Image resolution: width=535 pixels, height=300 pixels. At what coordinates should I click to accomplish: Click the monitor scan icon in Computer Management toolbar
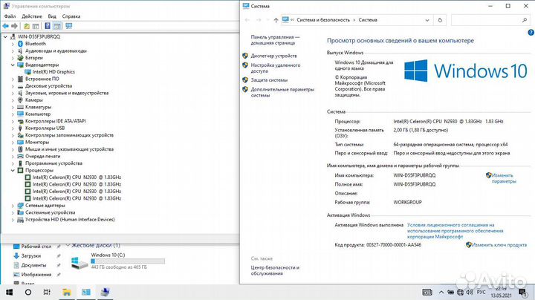click(x=69, y=26)
